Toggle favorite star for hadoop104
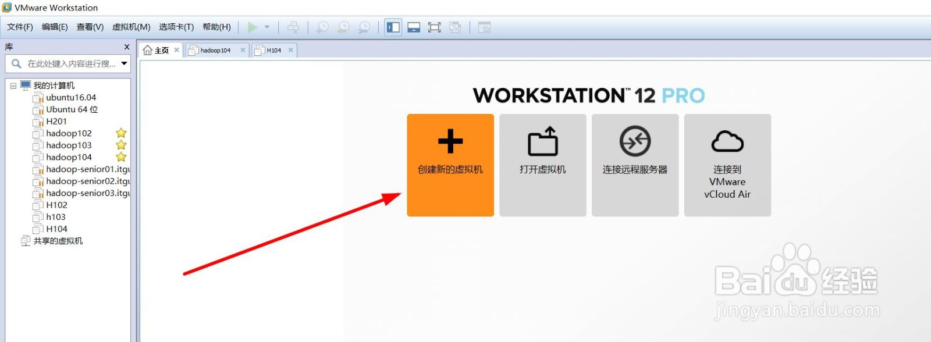 [121, 157]
